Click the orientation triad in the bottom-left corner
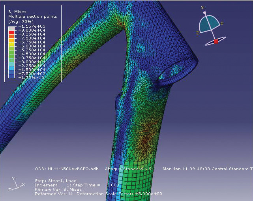 pos(17,184)
